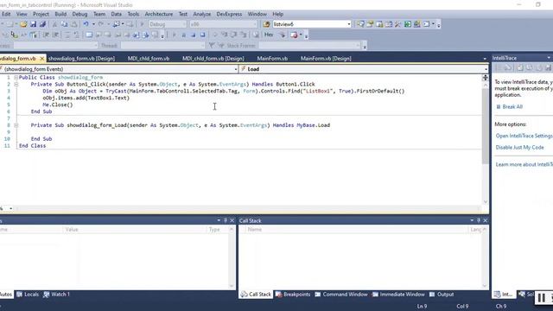This screenshot has width=553, height=311.
Task: Uncomment the selected lines
Action: coord(76,35)
